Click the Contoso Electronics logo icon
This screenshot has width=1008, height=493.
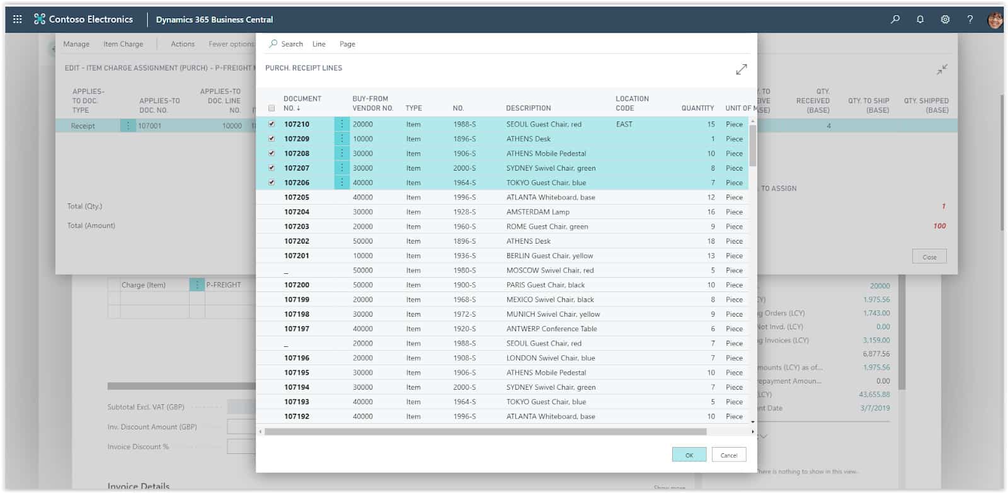[40, 19]
